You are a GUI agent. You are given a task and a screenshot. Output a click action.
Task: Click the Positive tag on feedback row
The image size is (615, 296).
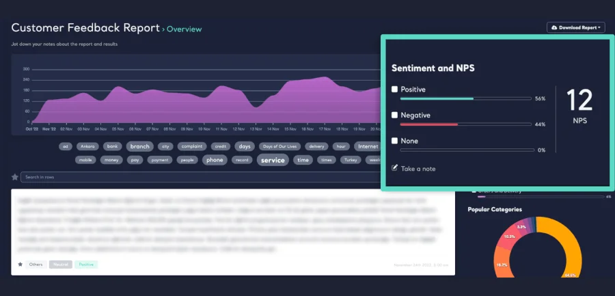coord(86,265)
